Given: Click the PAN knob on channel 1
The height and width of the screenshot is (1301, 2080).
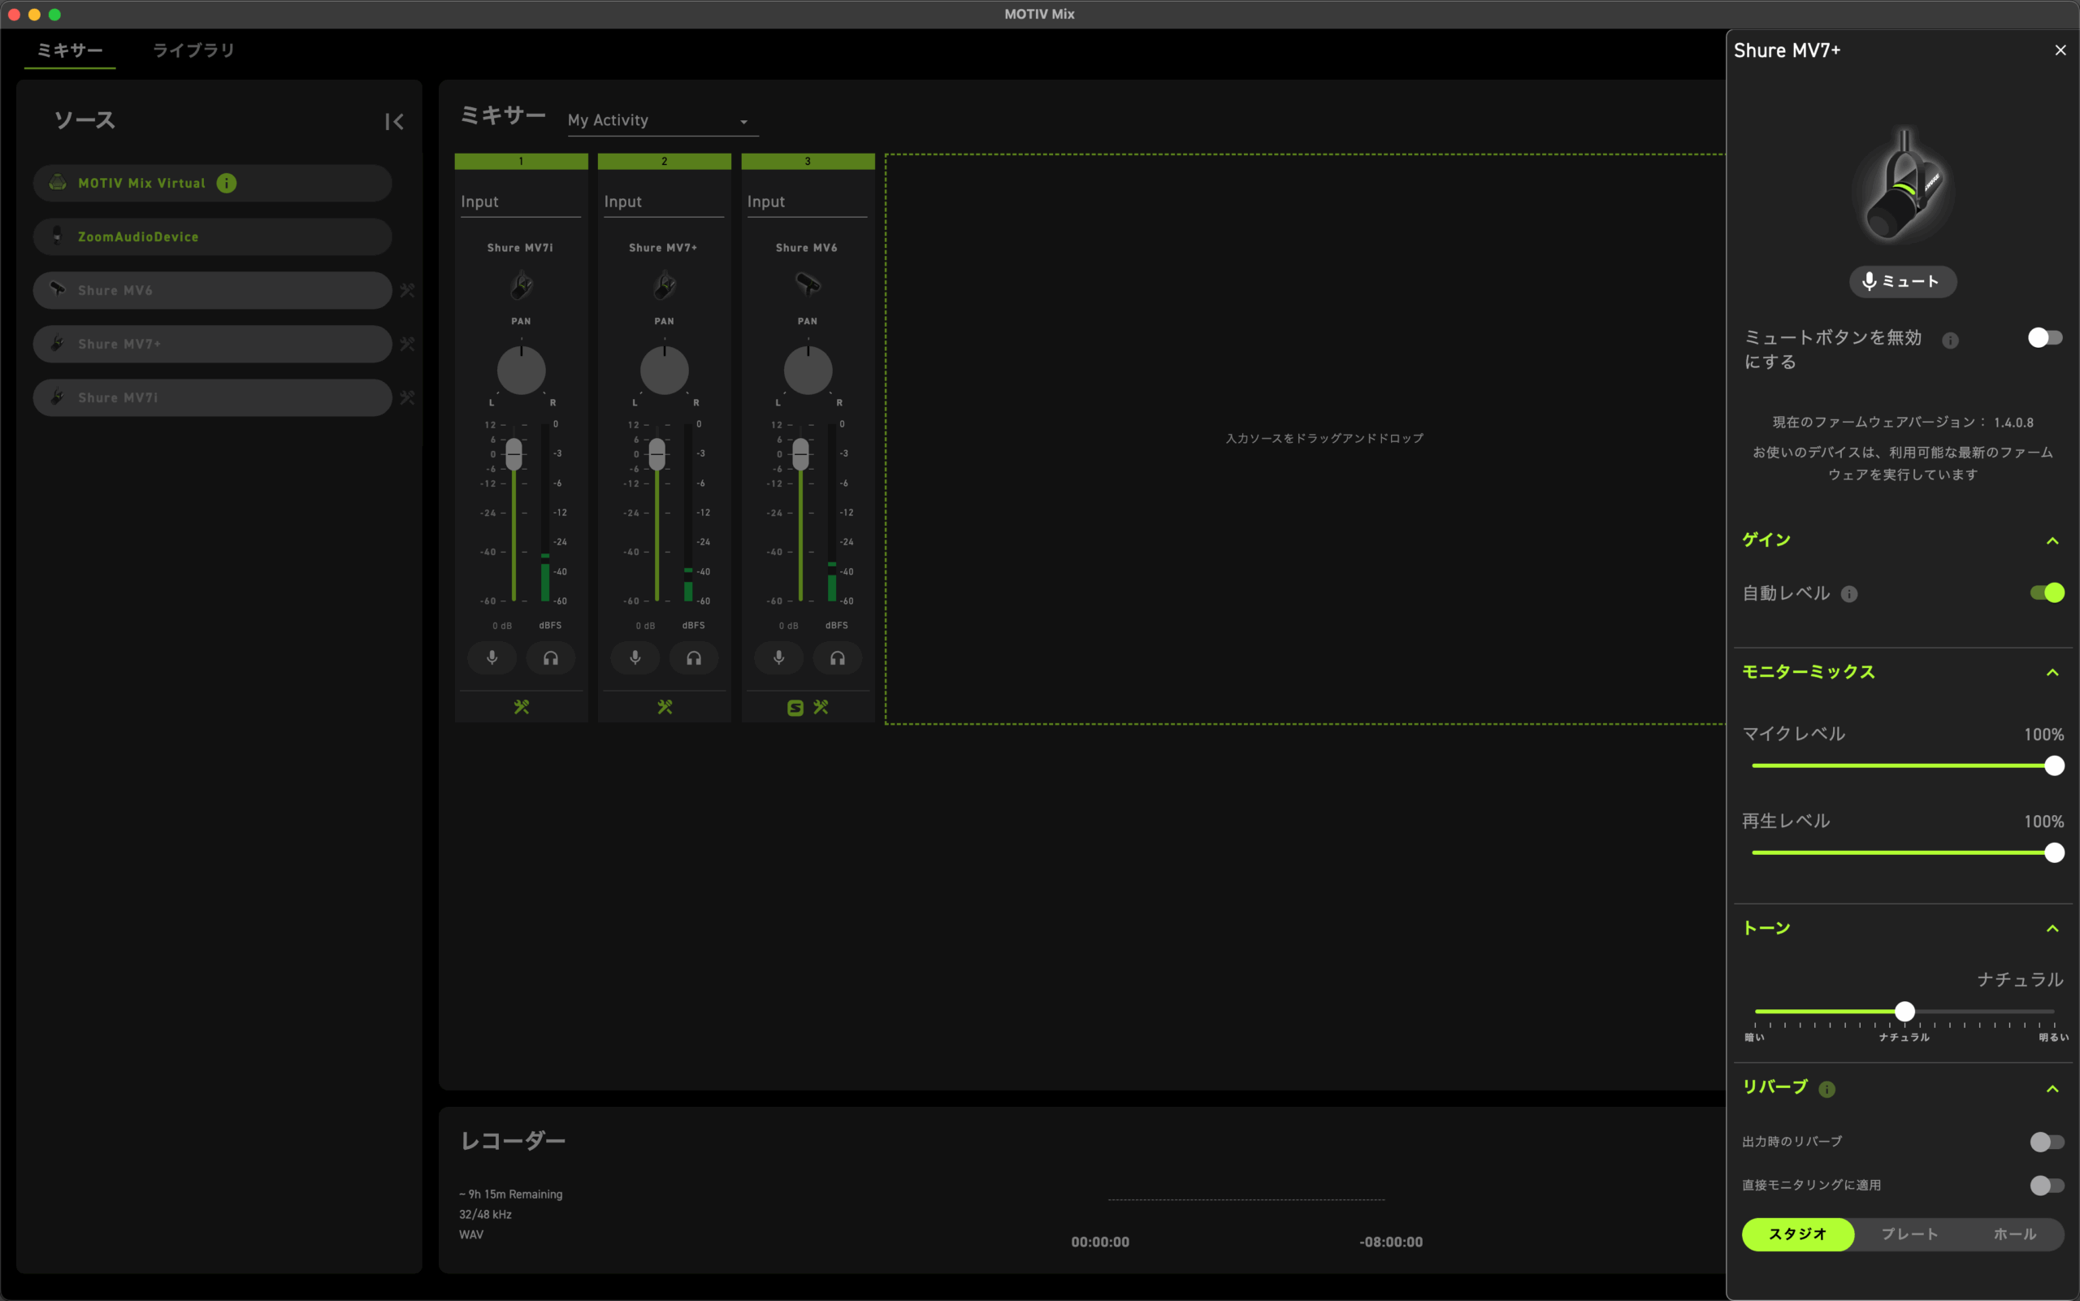Looking at the screenshot, I should coord(521,370).
